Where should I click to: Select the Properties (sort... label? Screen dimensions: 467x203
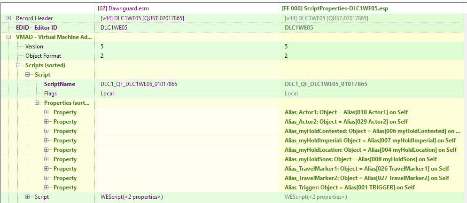pyautogui.click(x=67, y=103)
